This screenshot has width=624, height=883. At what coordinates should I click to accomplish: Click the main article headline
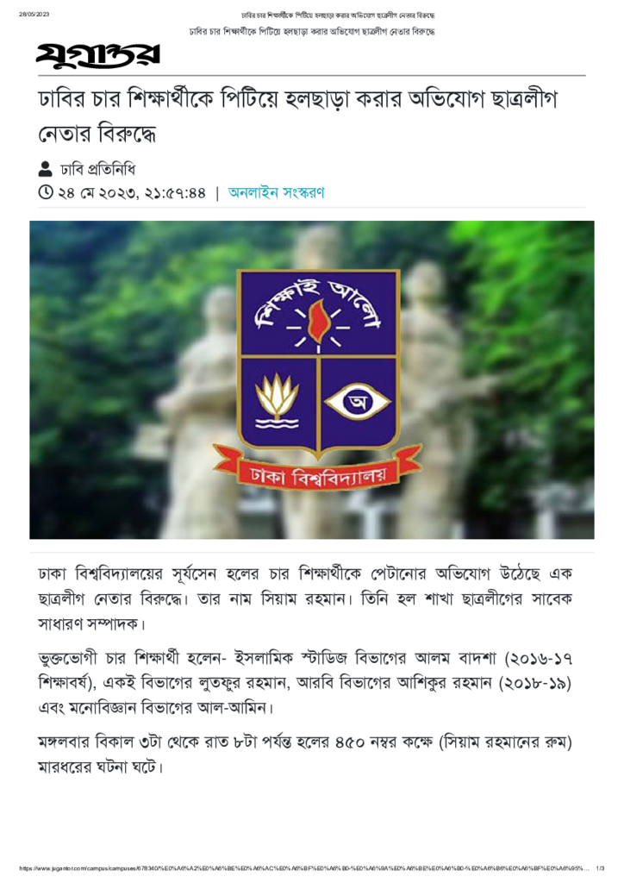[x=298, y=116]
